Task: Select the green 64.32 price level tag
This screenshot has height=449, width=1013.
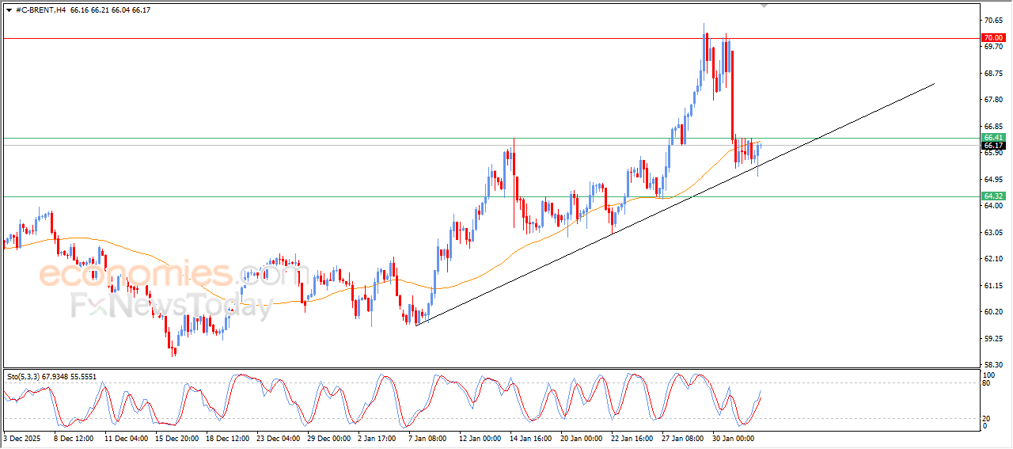Action: (992, 196)
